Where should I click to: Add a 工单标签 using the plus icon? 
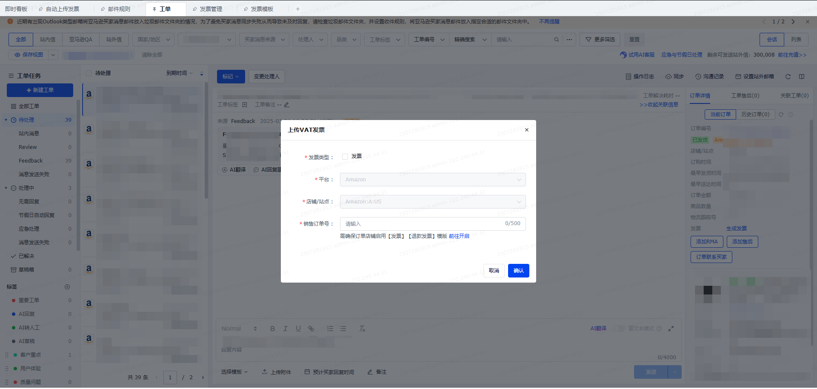click(245, 105)
